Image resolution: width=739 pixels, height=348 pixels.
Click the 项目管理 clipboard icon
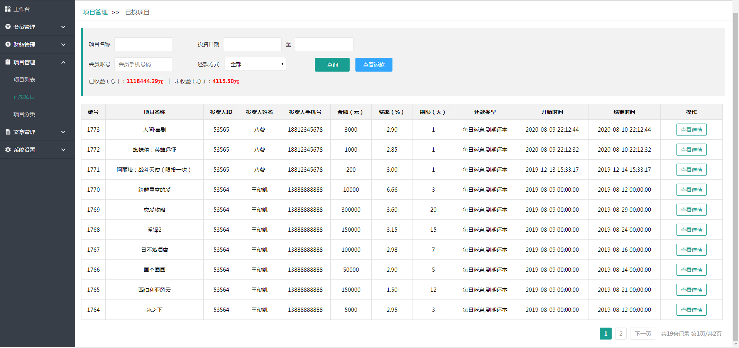8,62
